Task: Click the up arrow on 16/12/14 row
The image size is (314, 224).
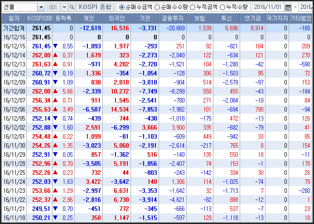Action: pyautogui.click(x=55, y=55)
